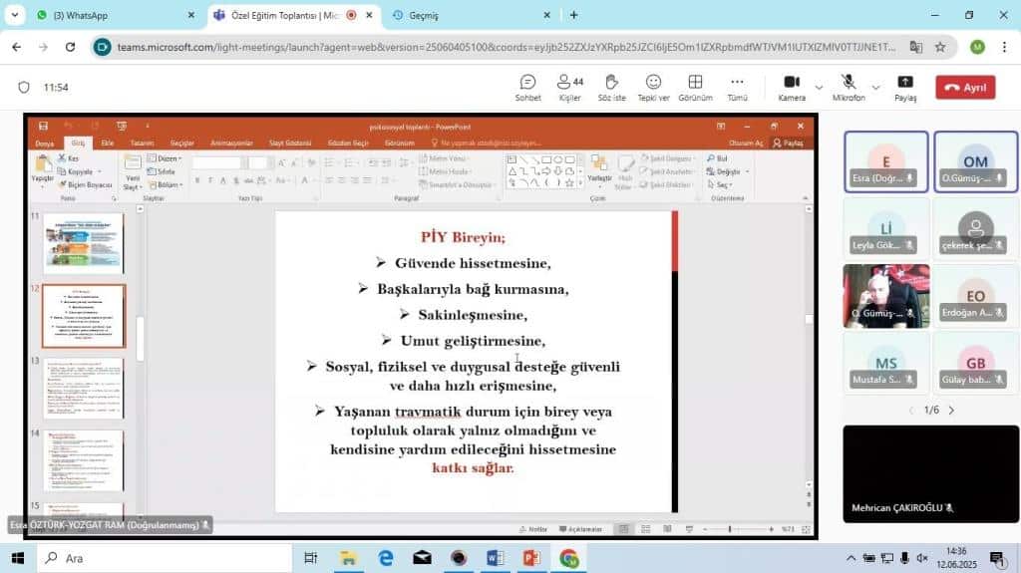Translate this page icon
1021x573 pixels.
pyautogui.click(x=915, y=47)
